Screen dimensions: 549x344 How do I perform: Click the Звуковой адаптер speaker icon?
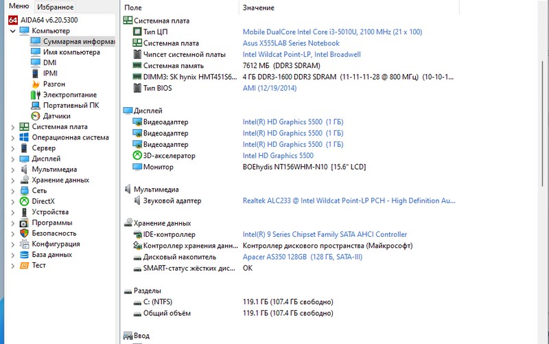point(137,200)
